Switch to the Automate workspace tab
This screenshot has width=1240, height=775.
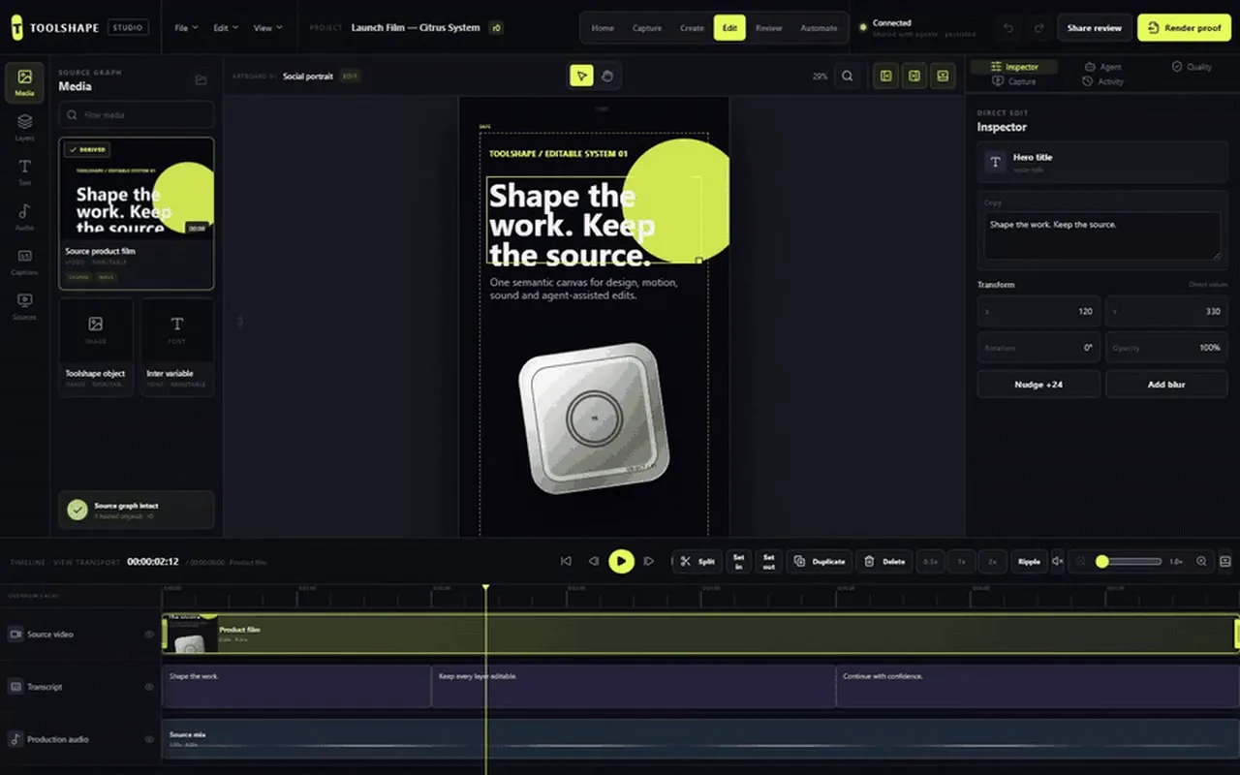819,28
